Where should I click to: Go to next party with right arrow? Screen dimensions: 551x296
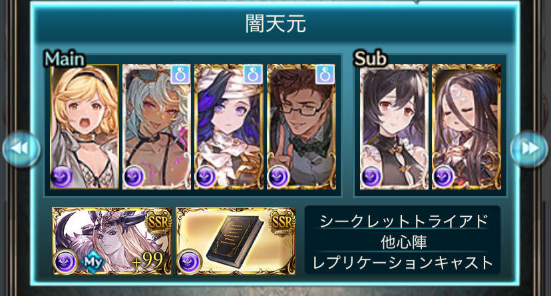click(529, 149)
